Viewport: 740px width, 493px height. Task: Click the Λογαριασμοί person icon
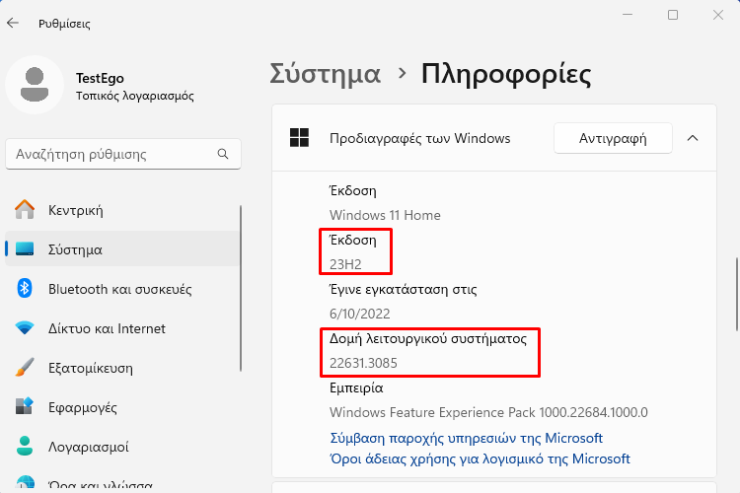(25, 446)
